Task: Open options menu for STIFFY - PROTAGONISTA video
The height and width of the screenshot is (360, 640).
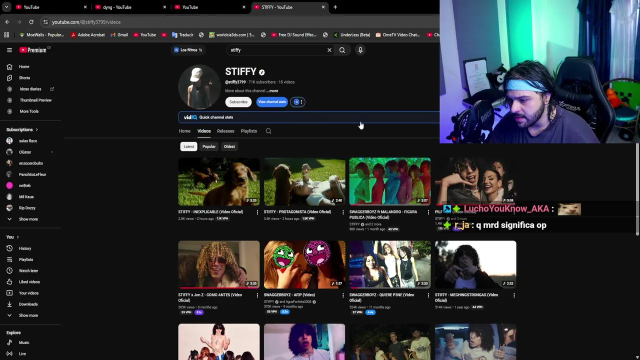Action: point(342,212)
